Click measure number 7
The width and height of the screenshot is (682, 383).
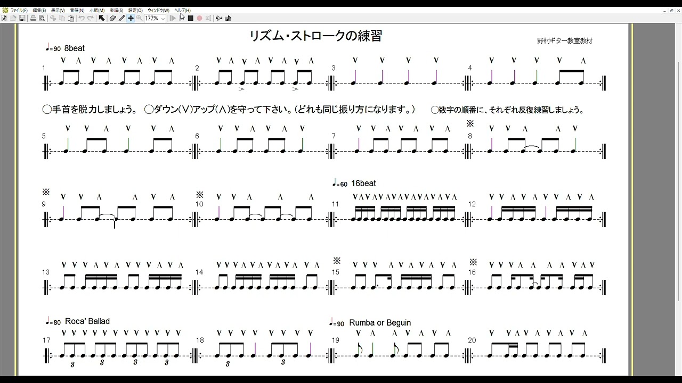click(x=334, y=136)
